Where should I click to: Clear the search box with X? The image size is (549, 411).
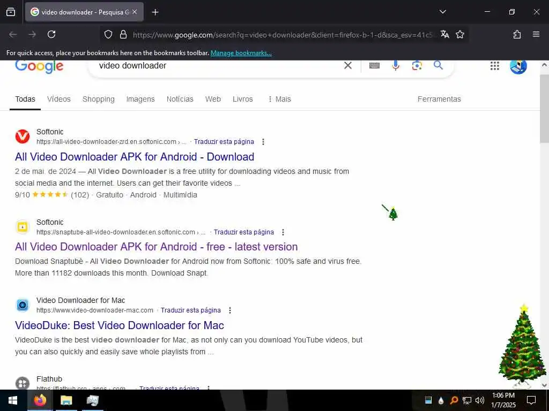coord(347,65)
